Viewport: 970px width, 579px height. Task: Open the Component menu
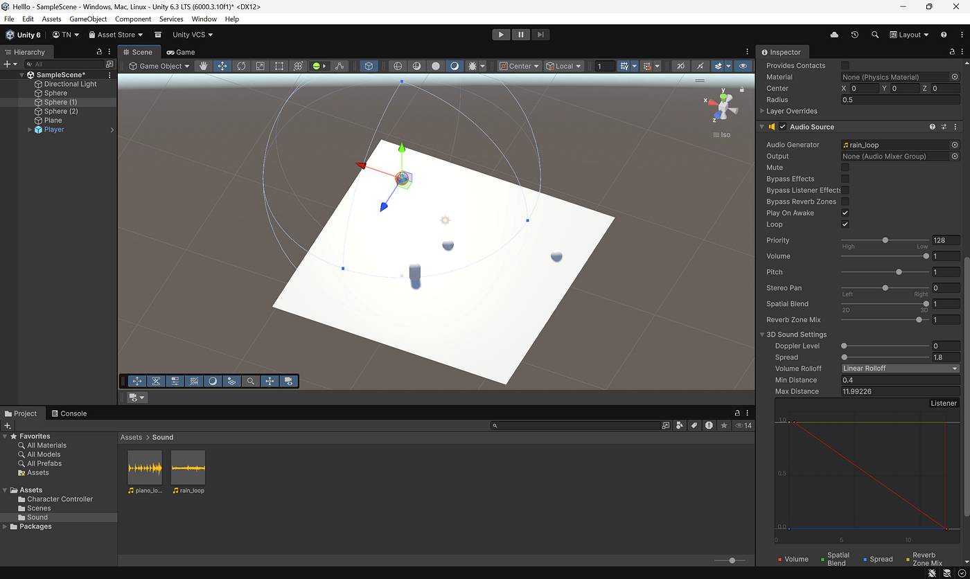[133, 19]
